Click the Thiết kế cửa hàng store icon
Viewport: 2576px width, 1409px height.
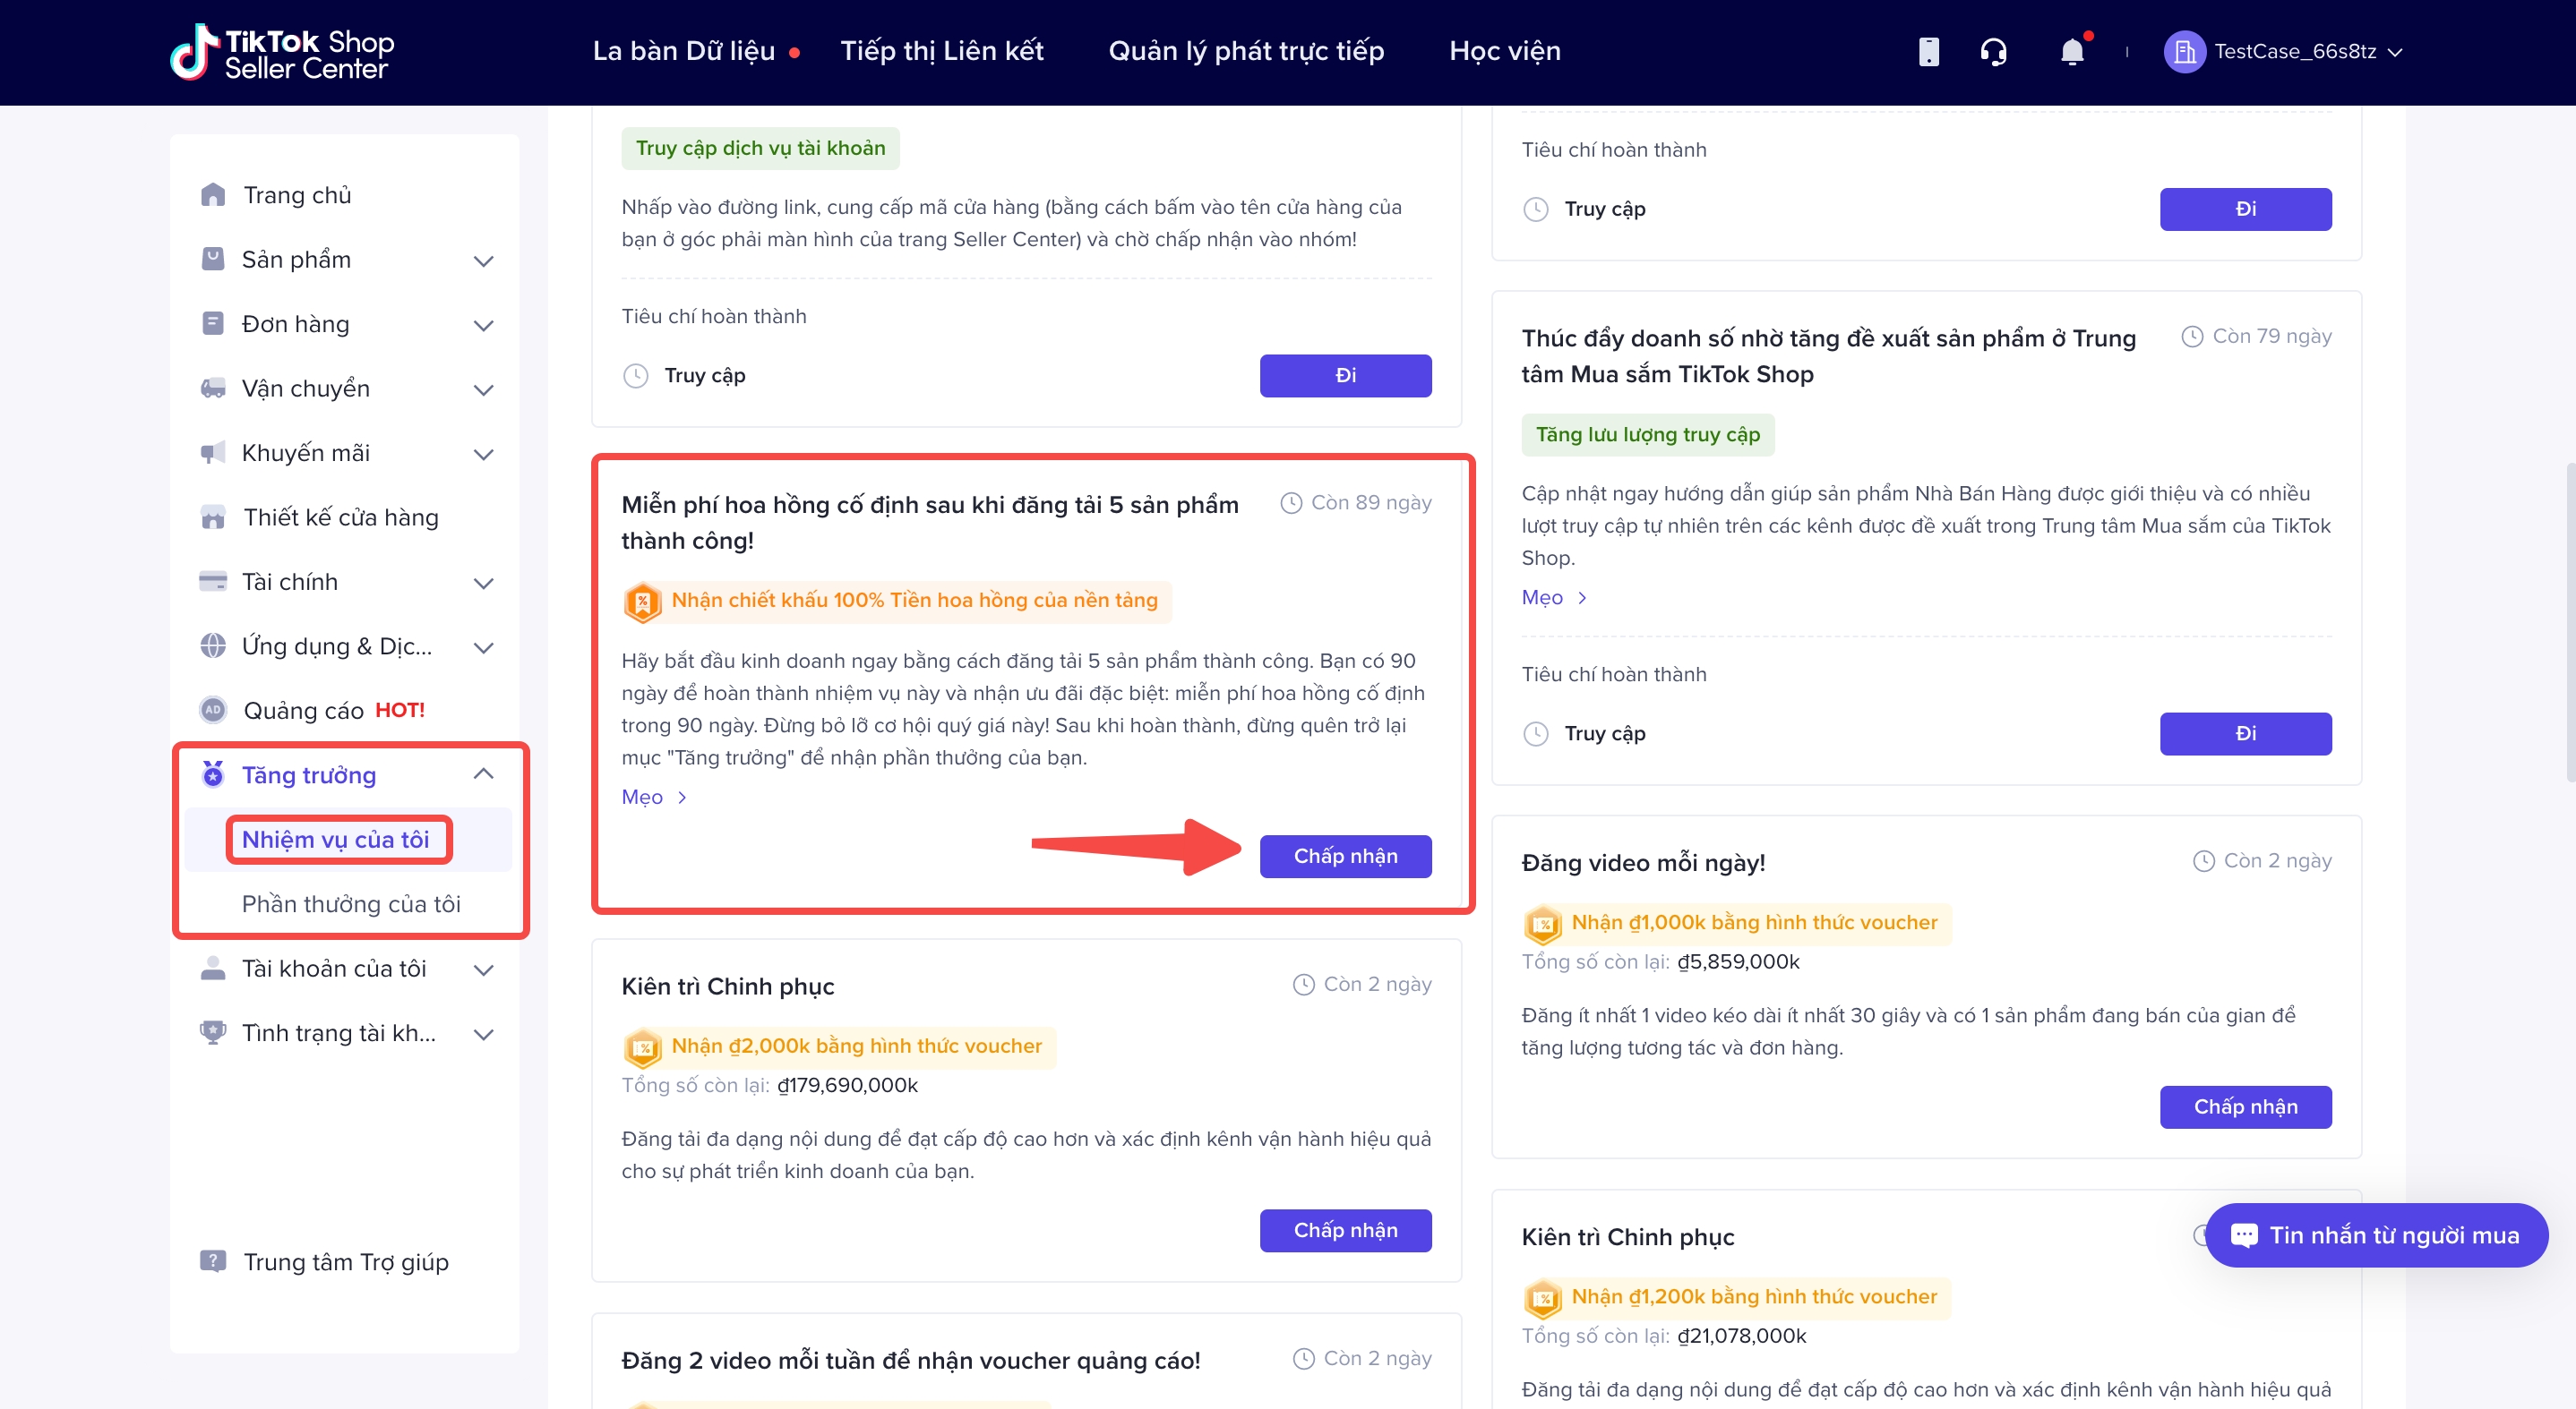pos(213,517)
